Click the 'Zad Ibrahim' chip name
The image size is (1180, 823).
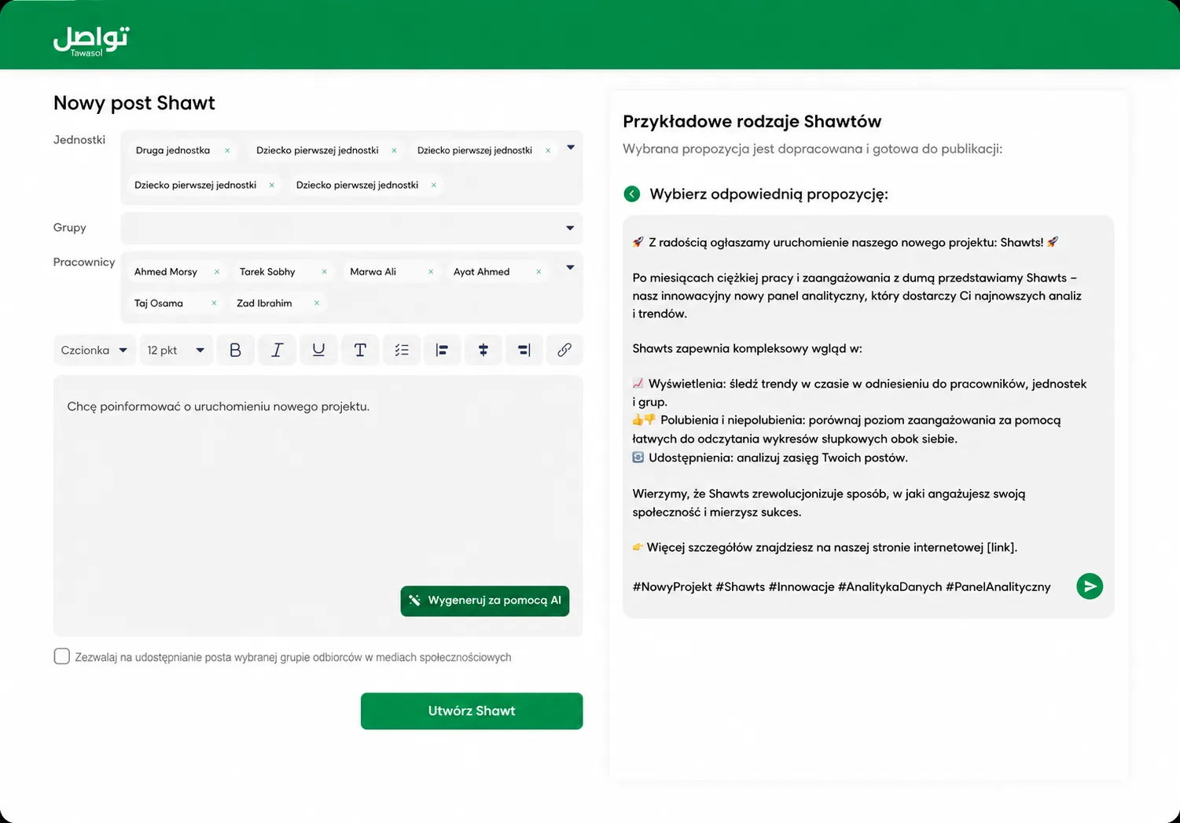coord(264,303)
